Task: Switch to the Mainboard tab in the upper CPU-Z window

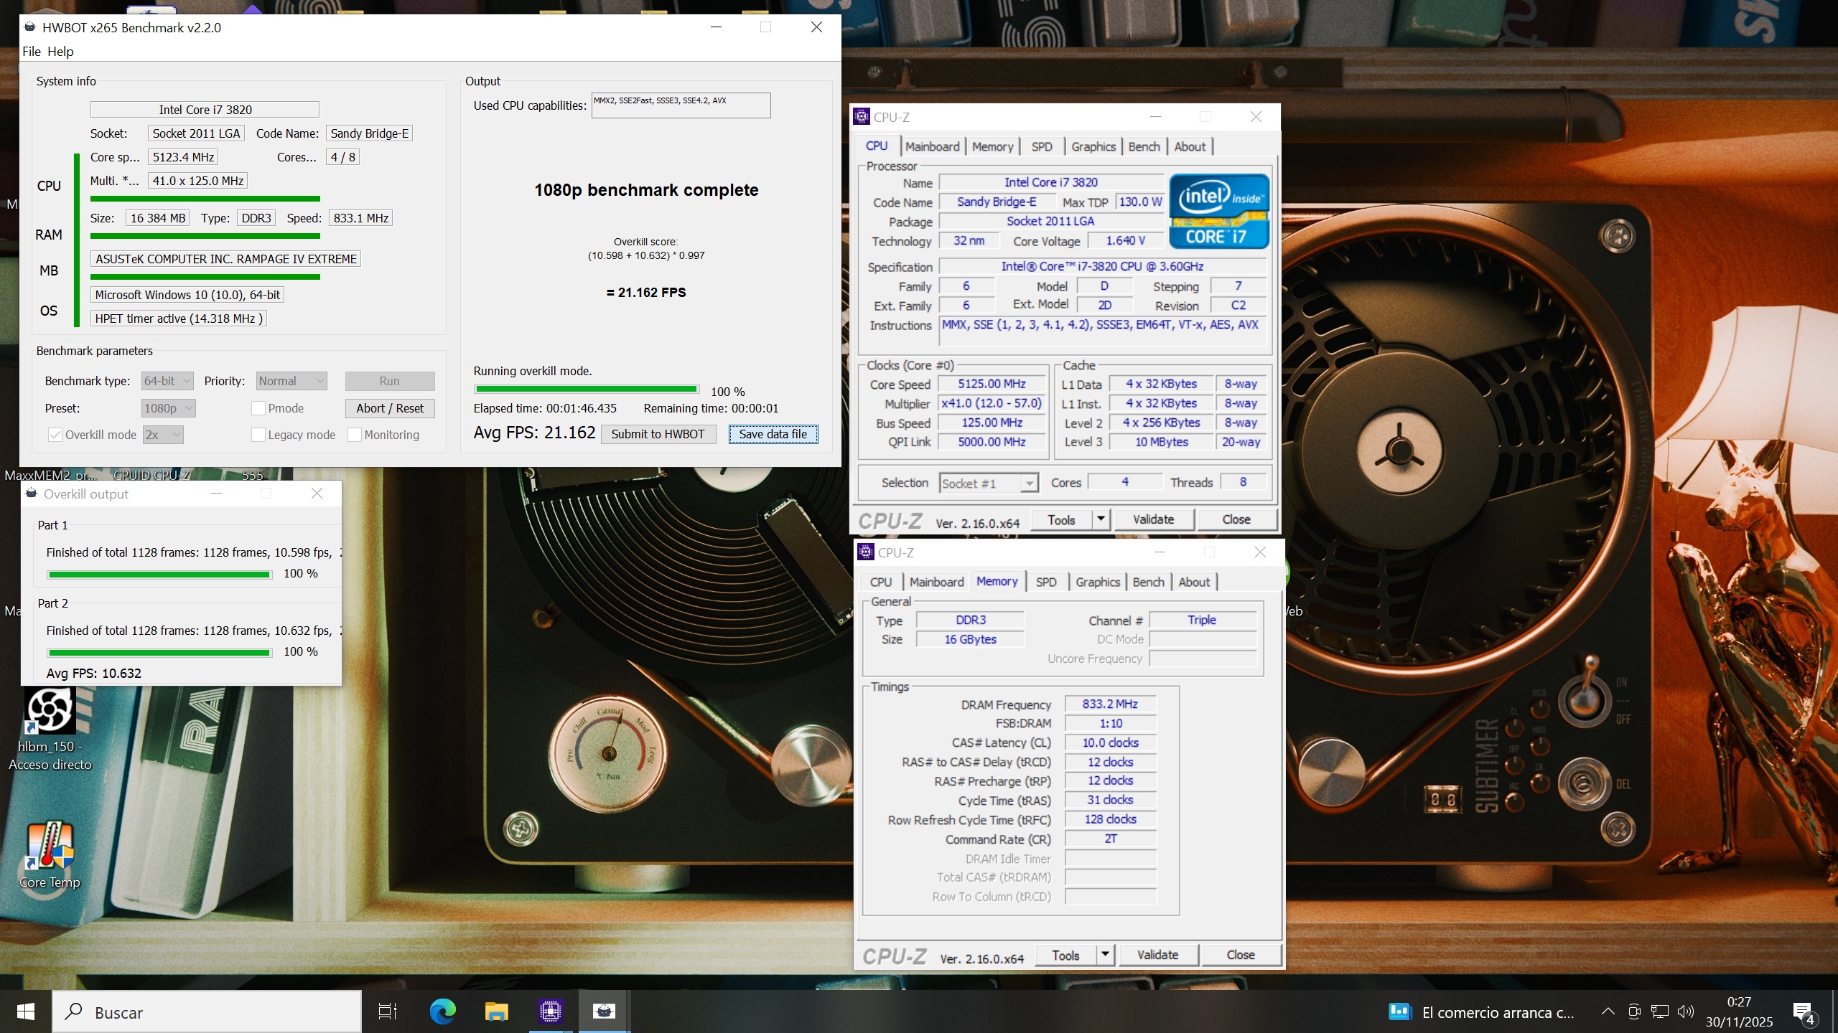Action: (932, 146)
